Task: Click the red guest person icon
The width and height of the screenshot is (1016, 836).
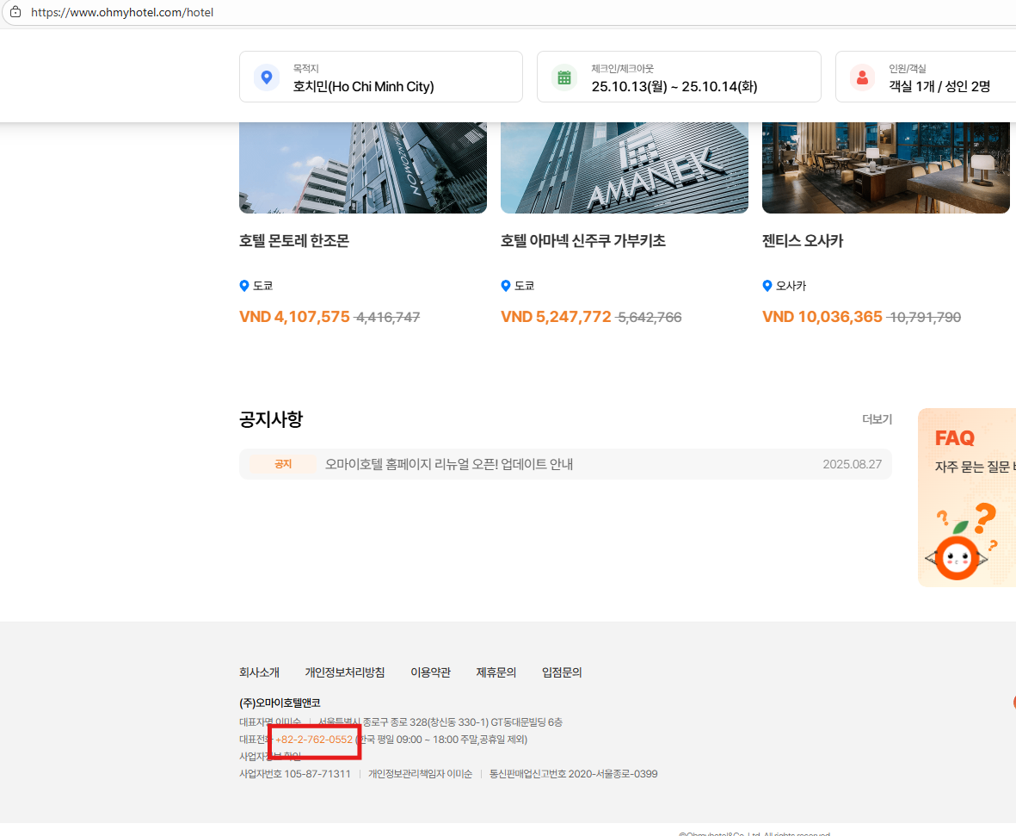Action: [x=862, y=77]
